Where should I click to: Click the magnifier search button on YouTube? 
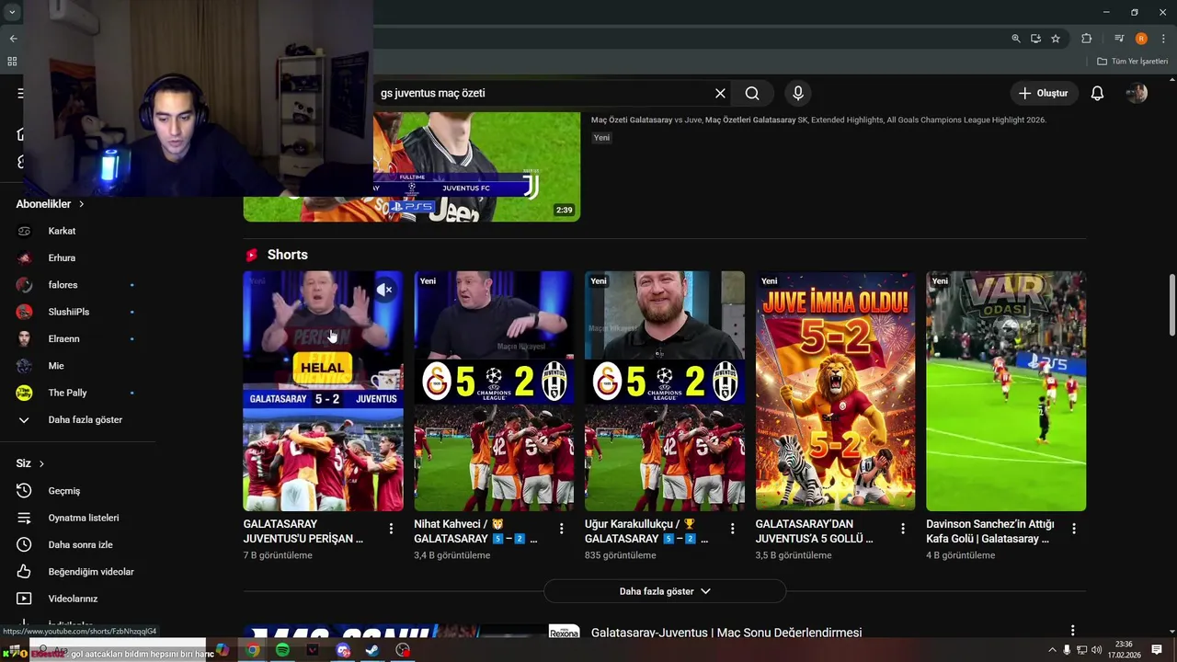point(752,93)
